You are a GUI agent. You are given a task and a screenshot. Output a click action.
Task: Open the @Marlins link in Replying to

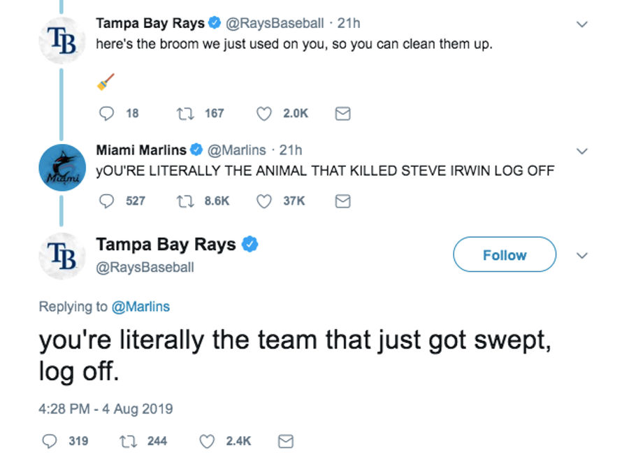(x=140, y=307)
